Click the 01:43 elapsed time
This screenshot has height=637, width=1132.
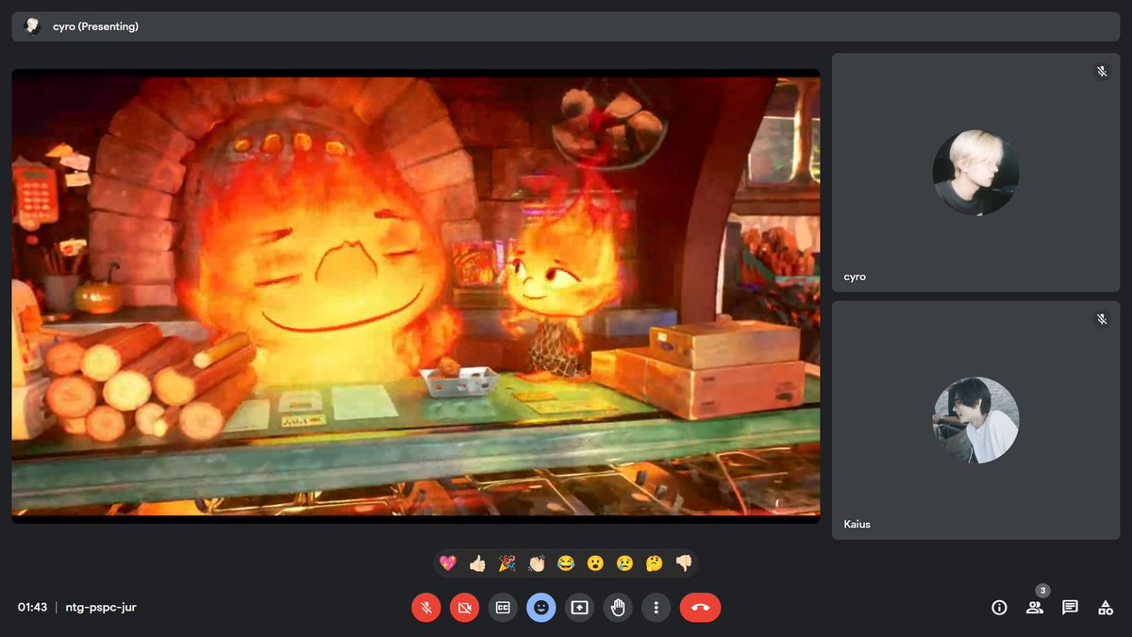click(32, 607)
